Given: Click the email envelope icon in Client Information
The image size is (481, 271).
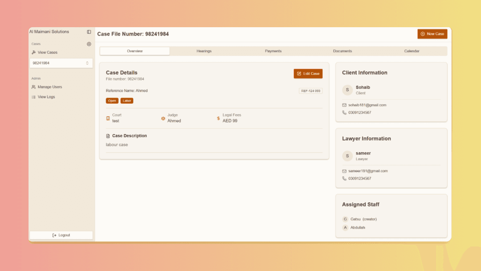Looking at the screenshot, I should 343,105.
